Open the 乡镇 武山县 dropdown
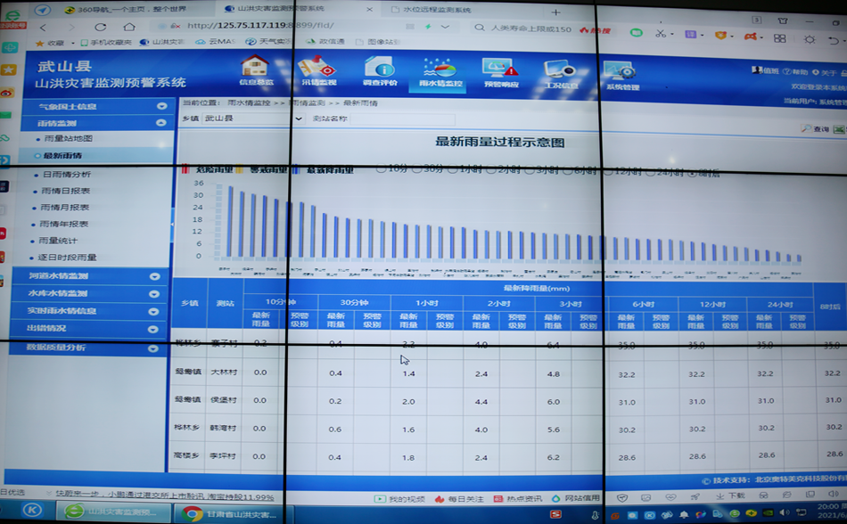The width and height of the screenshot is (847, 524). [252, 119]
